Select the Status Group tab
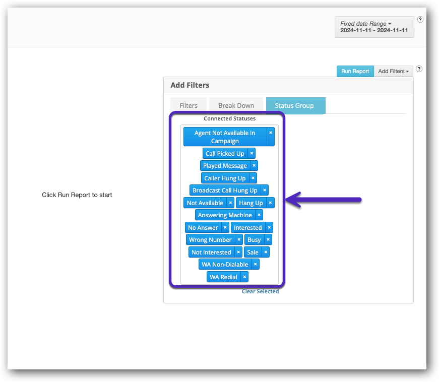The width and height of the screenshot is (439, 382). [x=294, y=105]
